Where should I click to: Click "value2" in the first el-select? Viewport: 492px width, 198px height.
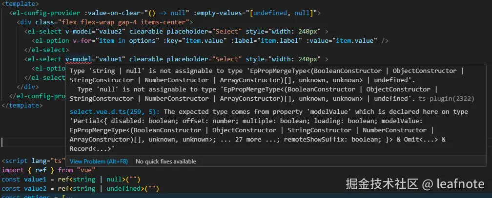click(x=110, y=32)
